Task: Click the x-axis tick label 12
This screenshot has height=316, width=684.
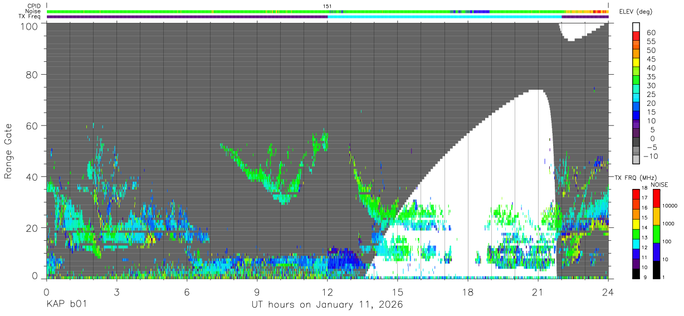Action: [327, 291]
